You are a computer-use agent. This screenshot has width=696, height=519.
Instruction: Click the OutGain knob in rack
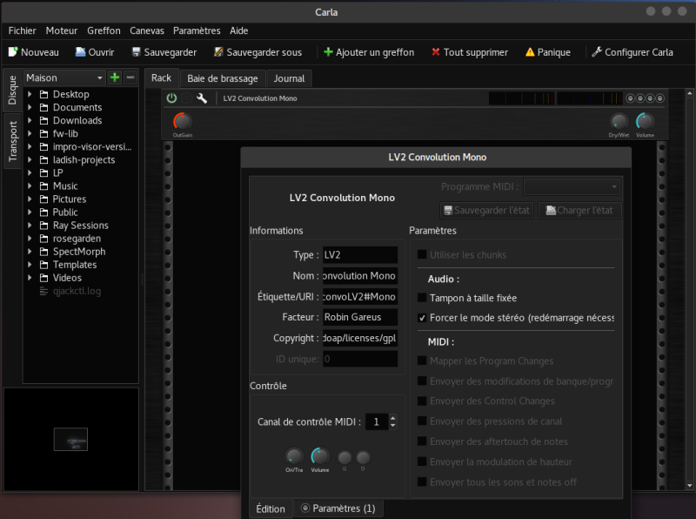pyautogui.click(x=183, y=122)
